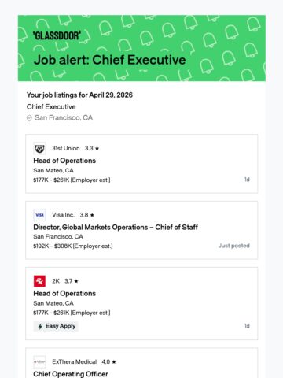This screenshot has width=283, height=378.
Task: Click the Visa Inc. company name
Action: 63,215
